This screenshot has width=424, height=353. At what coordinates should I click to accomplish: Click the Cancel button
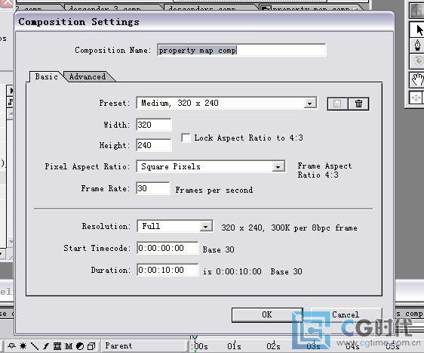pos(346,314)
